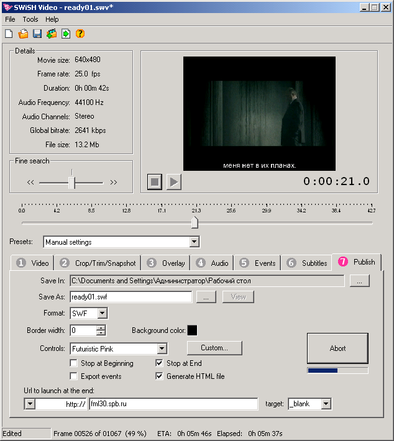Image resolution: width=394 pixels, height=441 pixels.
Task: Click the fml30.spb.ru URL field
Action: click(x=173, y=404)
